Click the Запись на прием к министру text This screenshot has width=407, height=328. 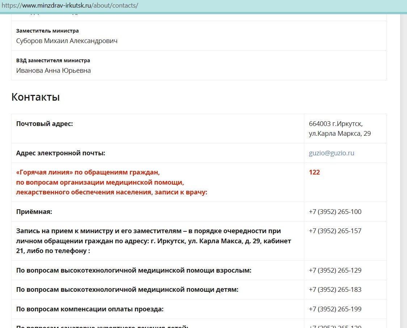point(154,241)
